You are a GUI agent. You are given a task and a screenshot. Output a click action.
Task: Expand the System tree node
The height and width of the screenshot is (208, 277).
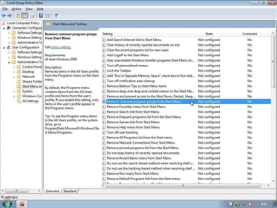pyautogui.click(x=14, y=92)
